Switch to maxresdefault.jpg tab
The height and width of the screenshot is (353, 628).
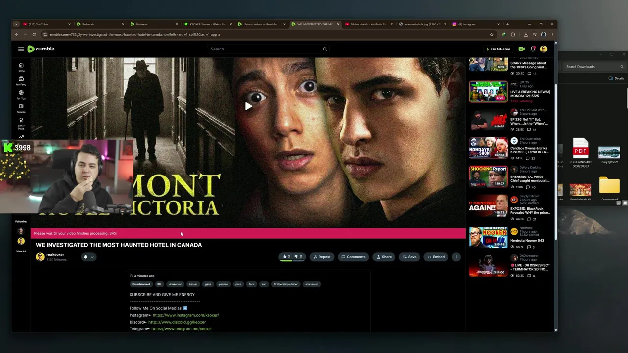(422, 24)
